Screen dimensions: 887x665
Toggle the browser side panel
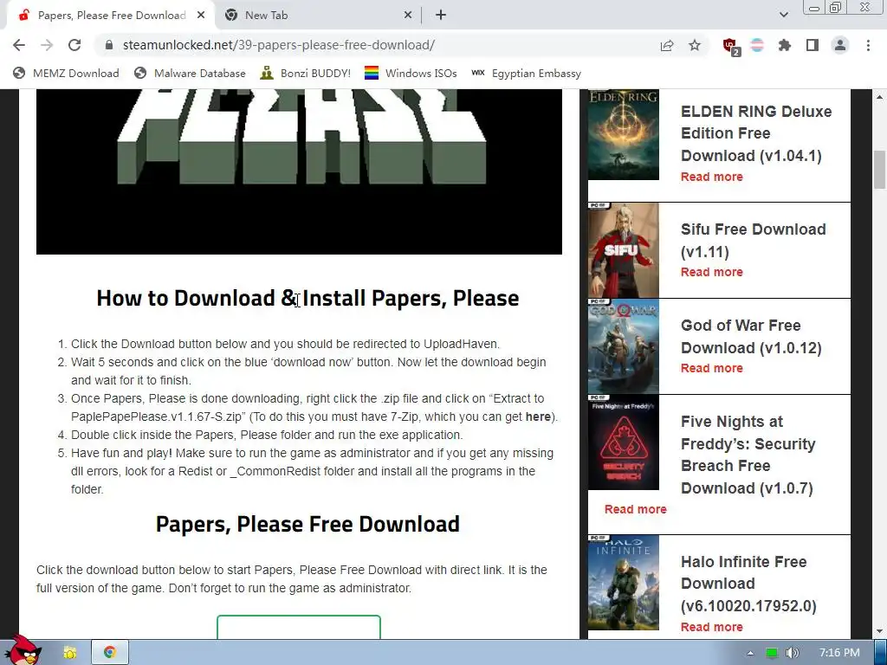(813, 45)
